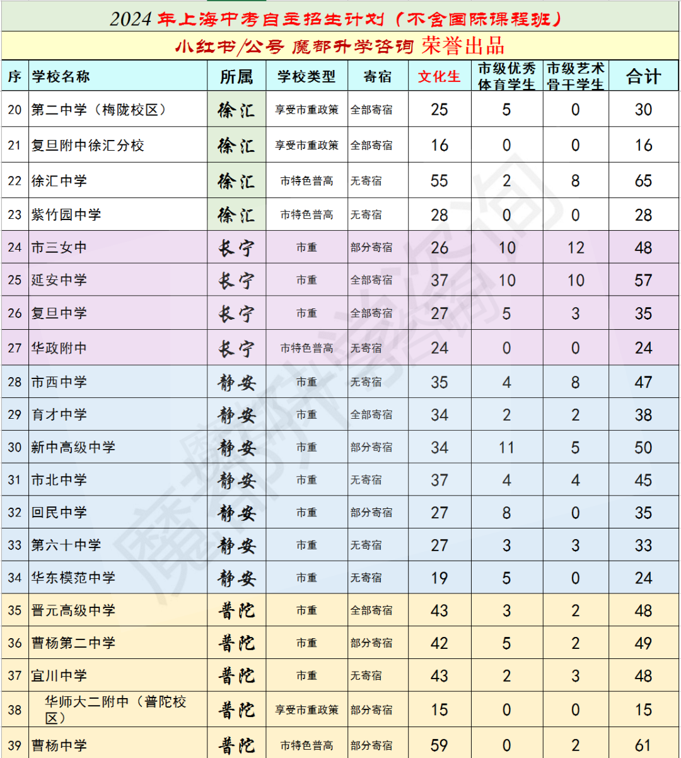The image size is (681, 758).
Task: Click '市特色普高' in 紫竹园中学 row
Action: click(306, 215)
